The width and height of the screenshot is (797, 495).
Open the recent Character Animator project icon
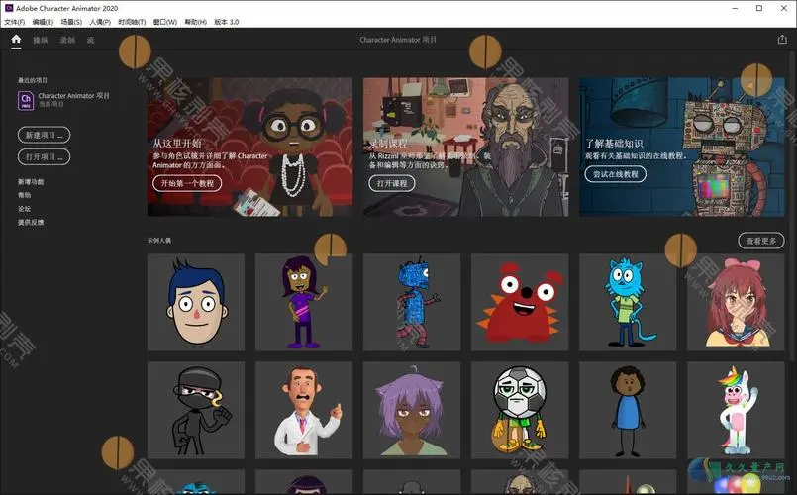(26, 99)
